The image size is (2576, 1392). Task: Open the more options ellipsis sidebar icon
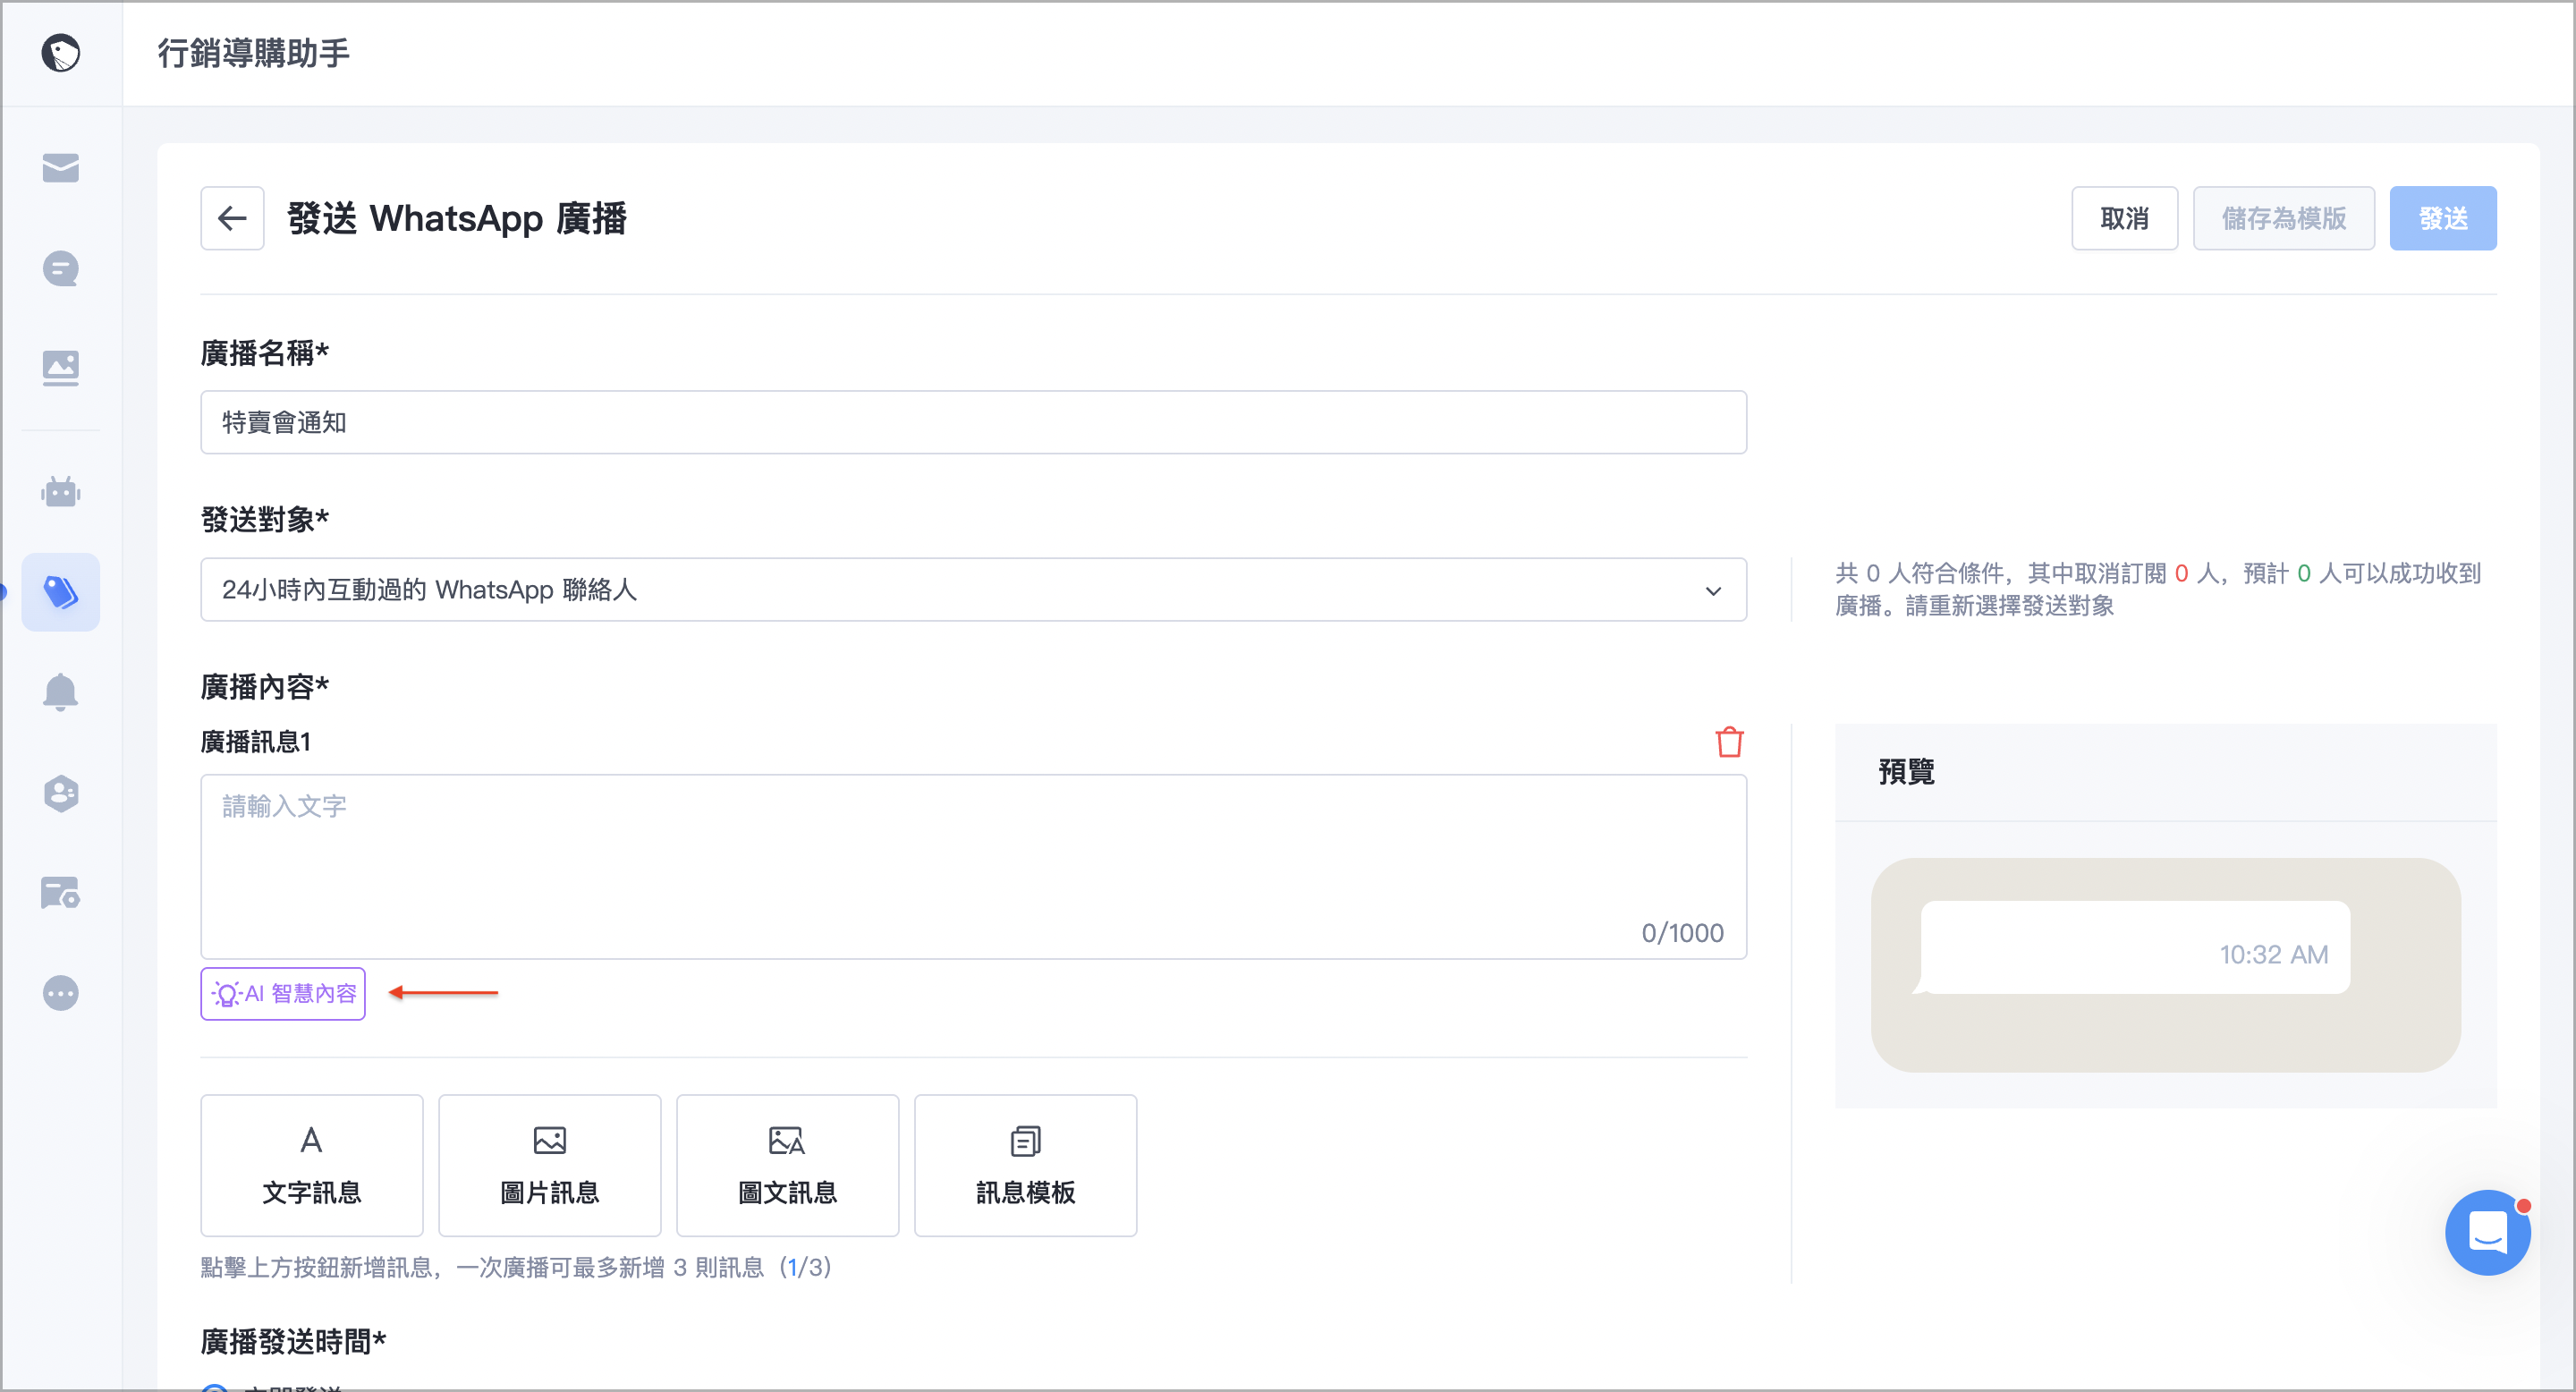61,993
